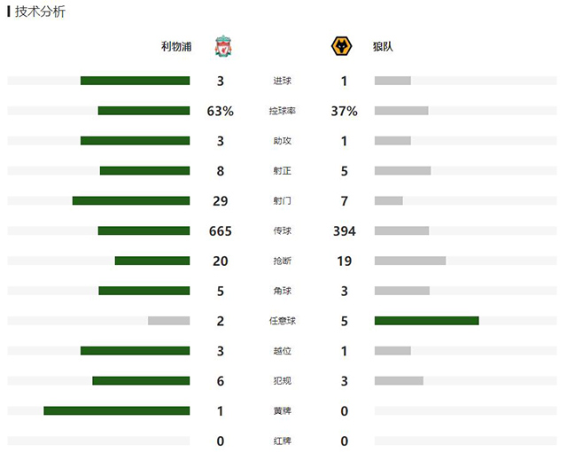567x452 pixels.
Task: Click Wolves' gray 抢断 tackles bar
Action: point(410,261)
